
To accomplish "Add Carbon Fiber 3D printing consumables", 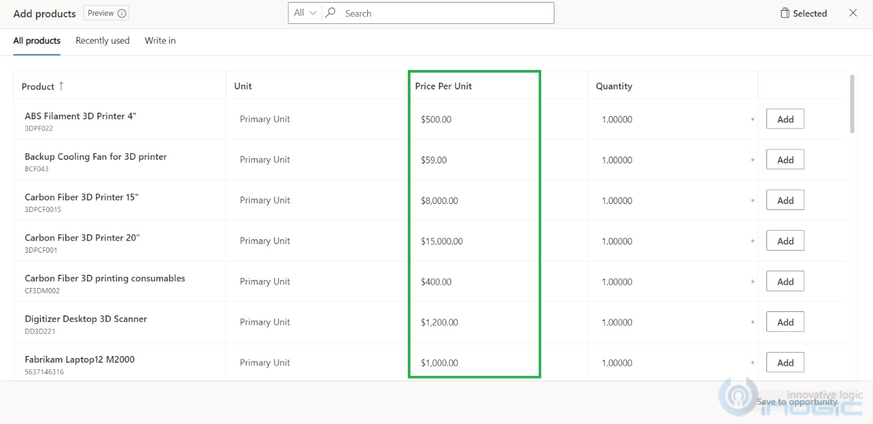I will tap(785, 281).
